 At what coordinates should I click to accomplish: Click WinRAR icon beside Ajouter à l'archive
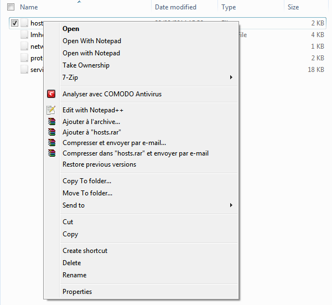pyautogui.click(x=51, y=122)
